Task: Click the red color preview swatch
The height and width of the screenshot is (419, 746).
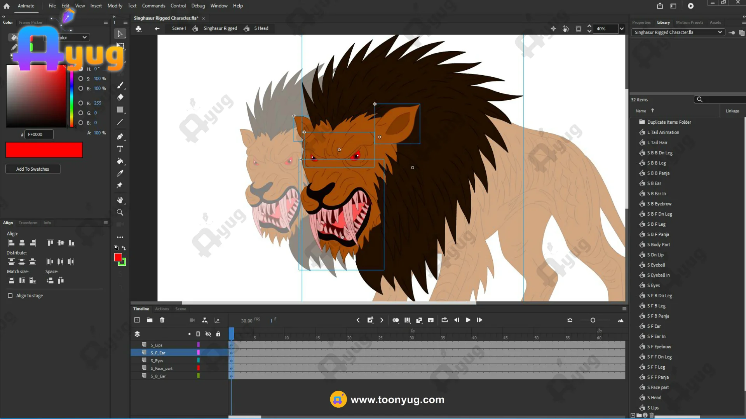Action: 44,150
